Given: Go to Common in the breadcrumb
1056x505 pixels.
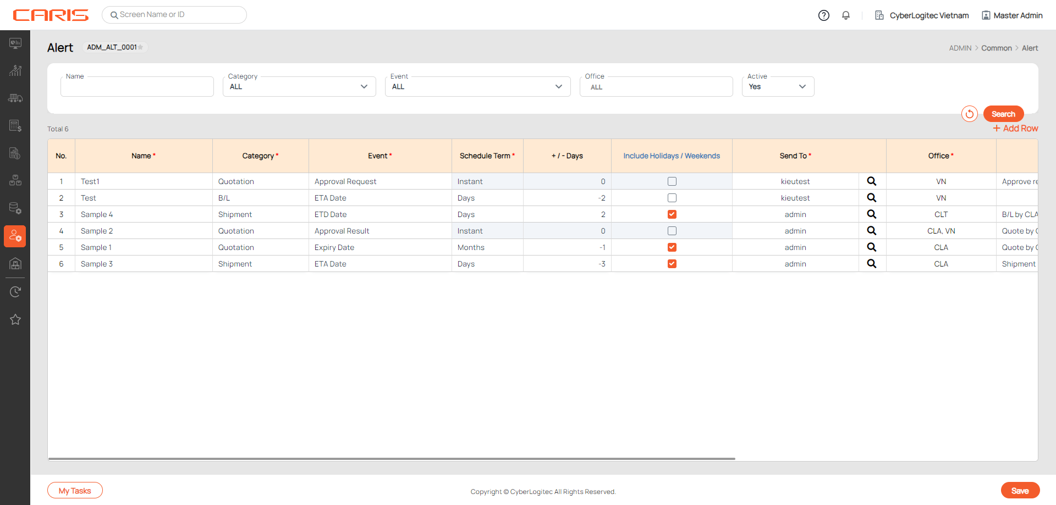Looking at the screenshot, I should coord(996,48).
